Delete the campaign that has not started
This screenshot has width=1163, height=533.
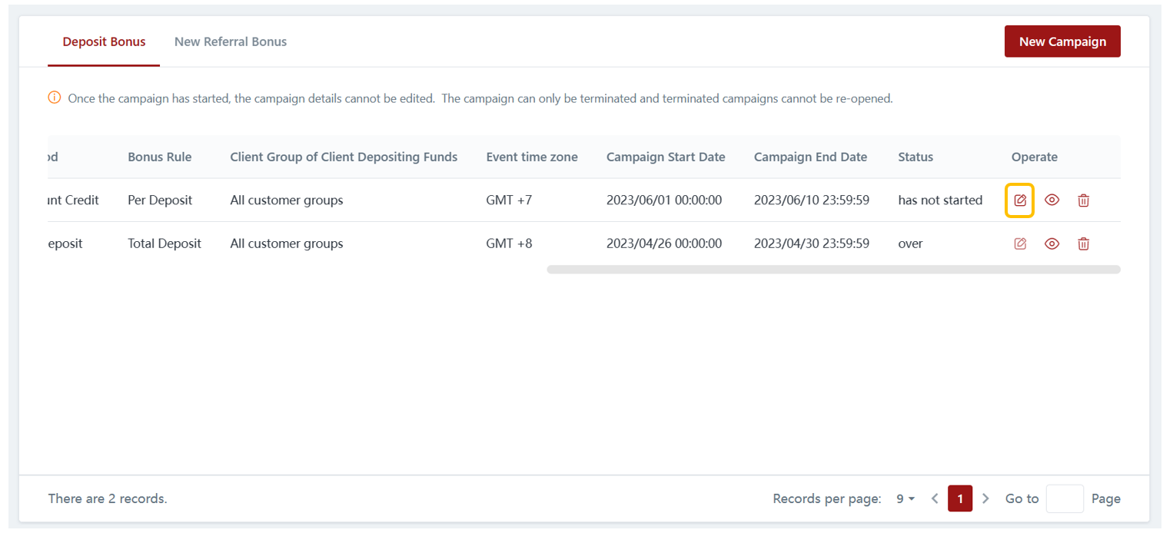coord(1083,200)
